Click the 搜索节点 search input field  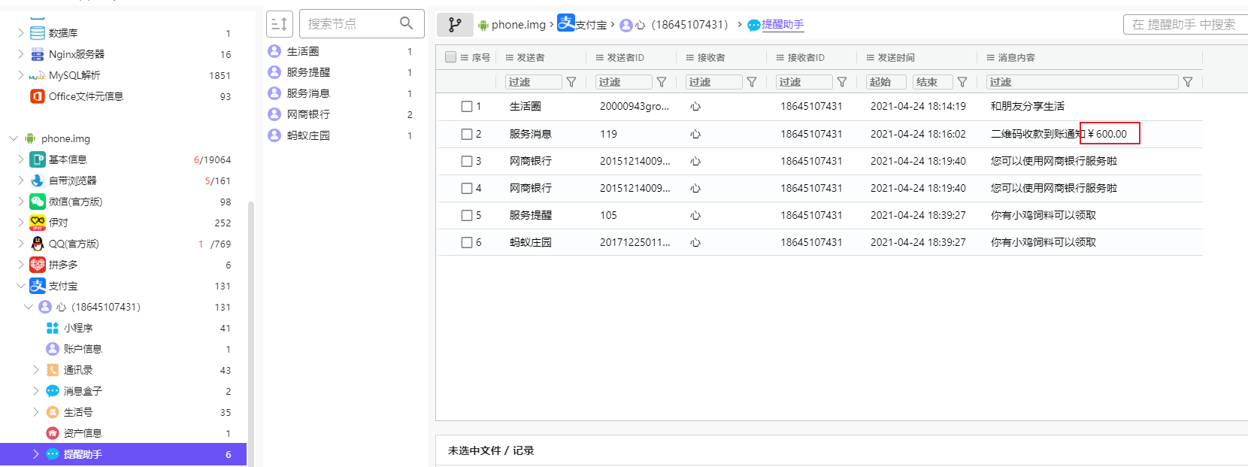[x=350, y=24]
